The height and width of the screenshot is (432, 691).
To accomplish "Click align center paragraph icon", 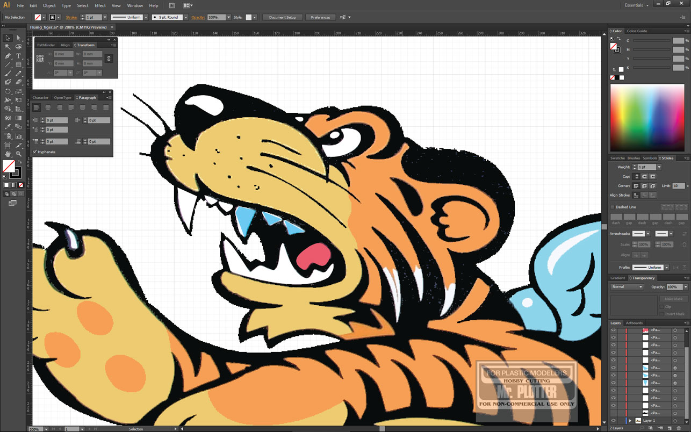I will [x=48, y=107].
